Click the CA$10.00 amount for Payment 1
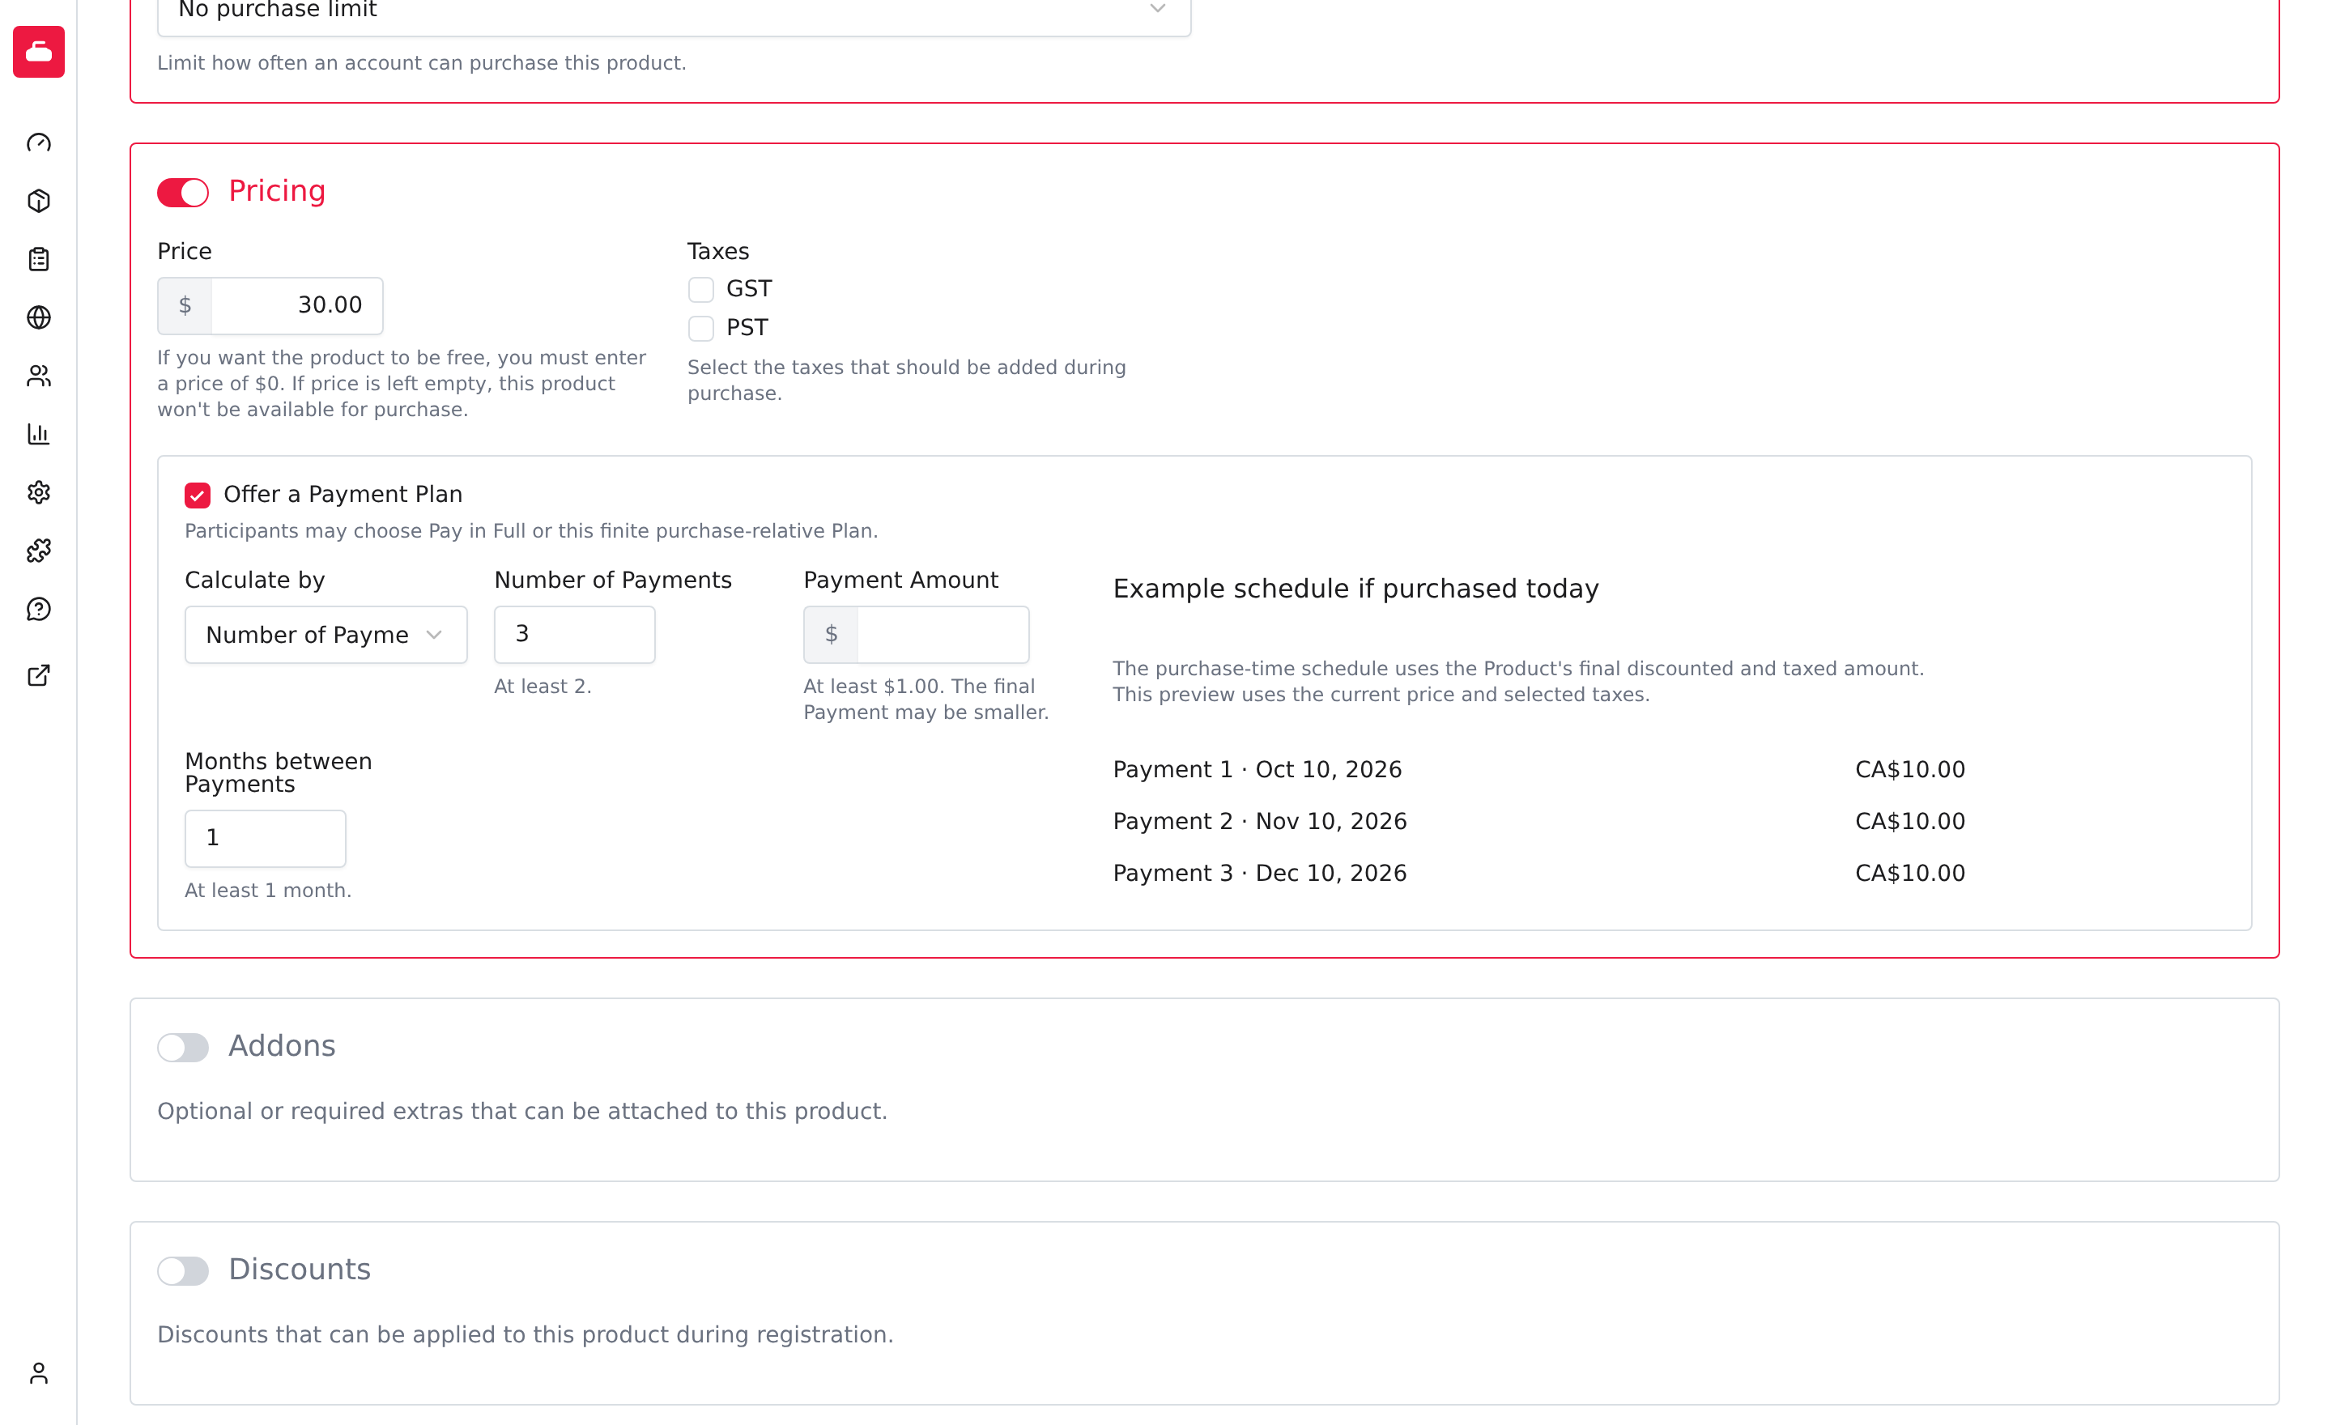The width and height of the screenshot is (2332, 1425). (x=1910, y=770)
